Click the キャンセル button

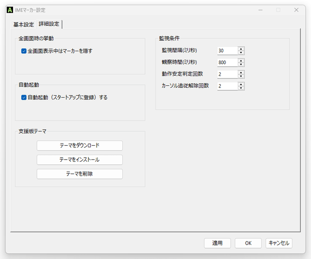279,243
